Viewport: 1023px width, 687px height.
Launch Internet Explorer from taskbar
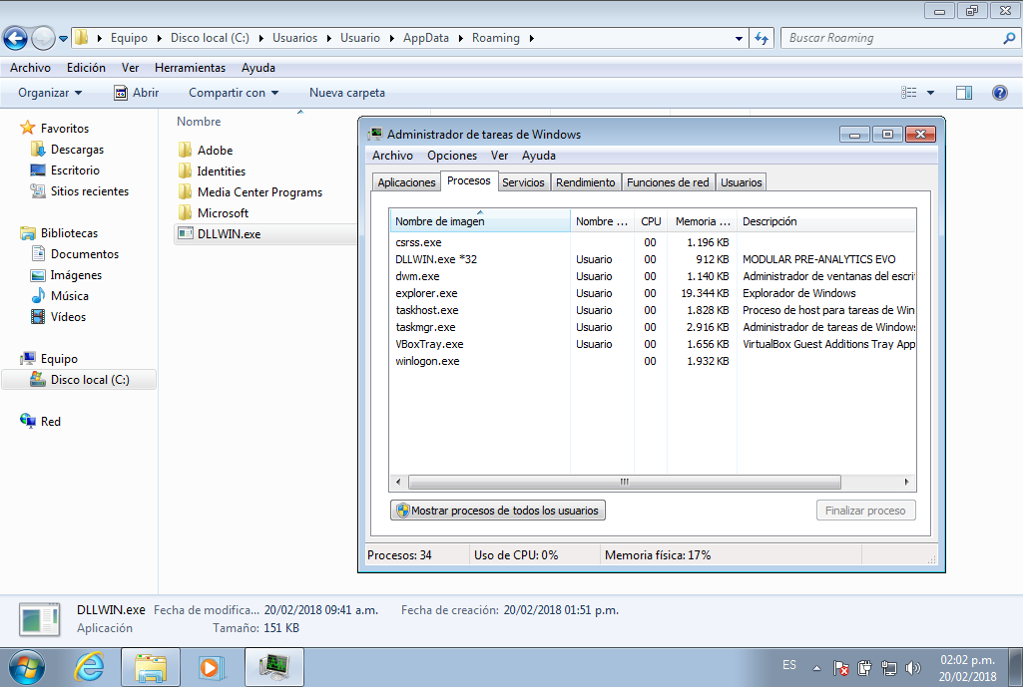click(x=90, y=667)
